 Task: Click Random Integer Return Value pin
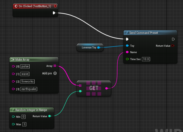coord(50,116)
